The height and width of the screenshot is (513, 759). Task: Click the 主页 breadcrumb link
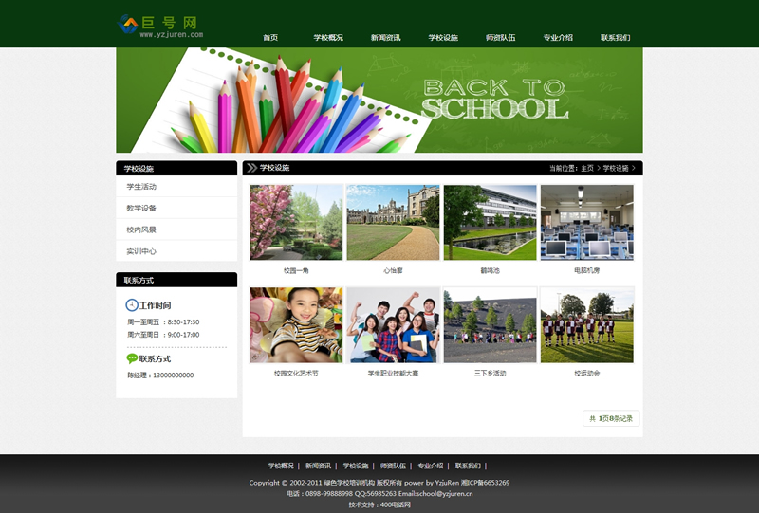pyautogui.click(x=587, y=168)
